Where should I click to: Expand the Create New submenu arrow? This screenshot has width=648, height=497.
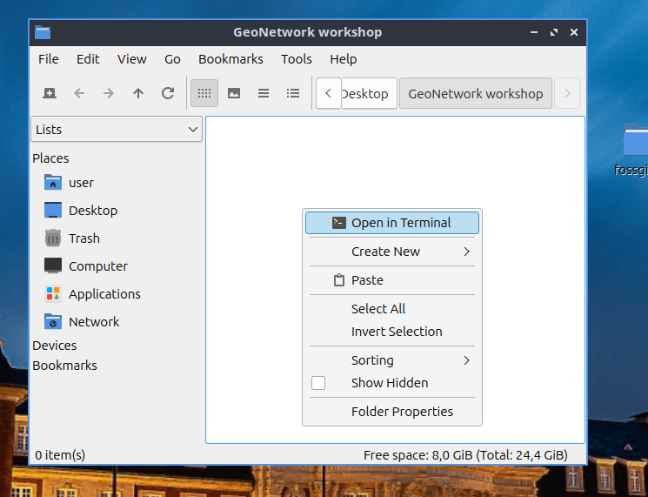point(466,252)
